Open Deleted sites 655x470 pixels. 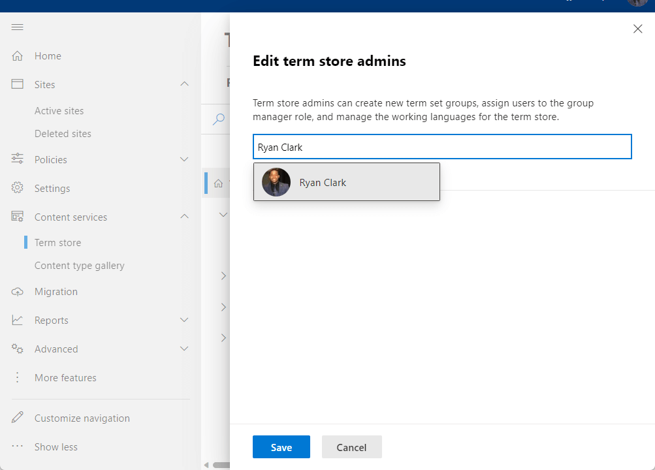(63, 134)
